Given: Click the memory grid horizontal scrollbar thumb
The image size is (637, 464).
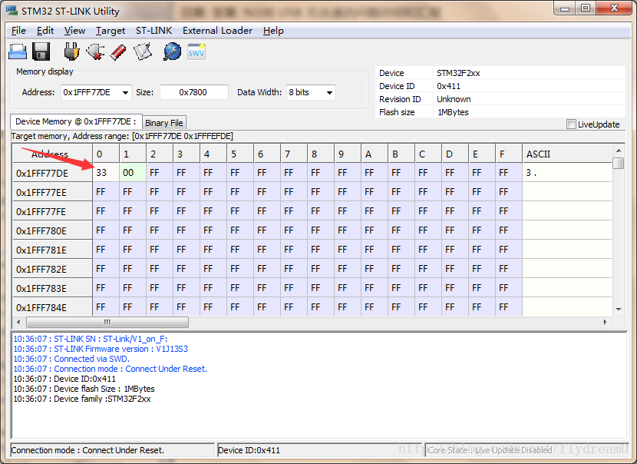Looking at the screenshot, I should tap(107, 322).
